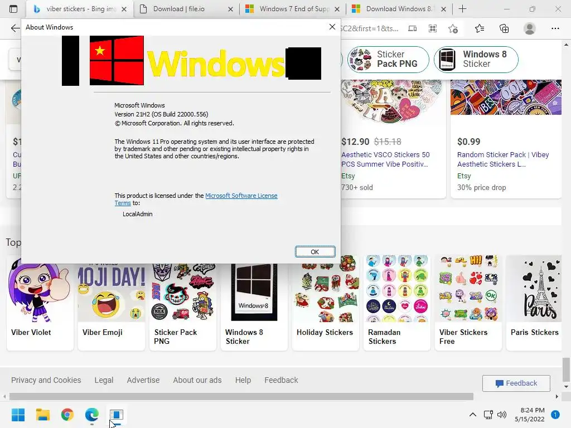571x428 pixels.
Task: Open Edge Settings and more menu
Action: pyautogui.click(x=555, y=28)
